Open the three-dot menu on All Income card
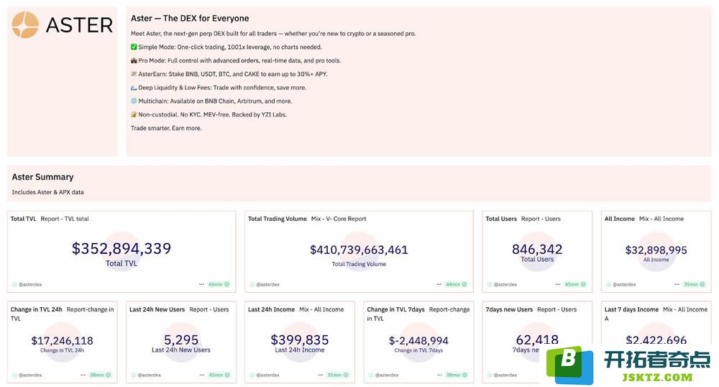 677,284
